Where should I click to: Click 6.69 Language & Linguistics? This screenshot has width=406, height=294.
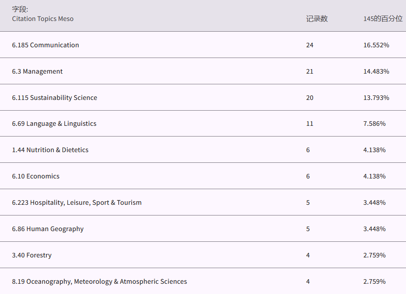[54, 124]
